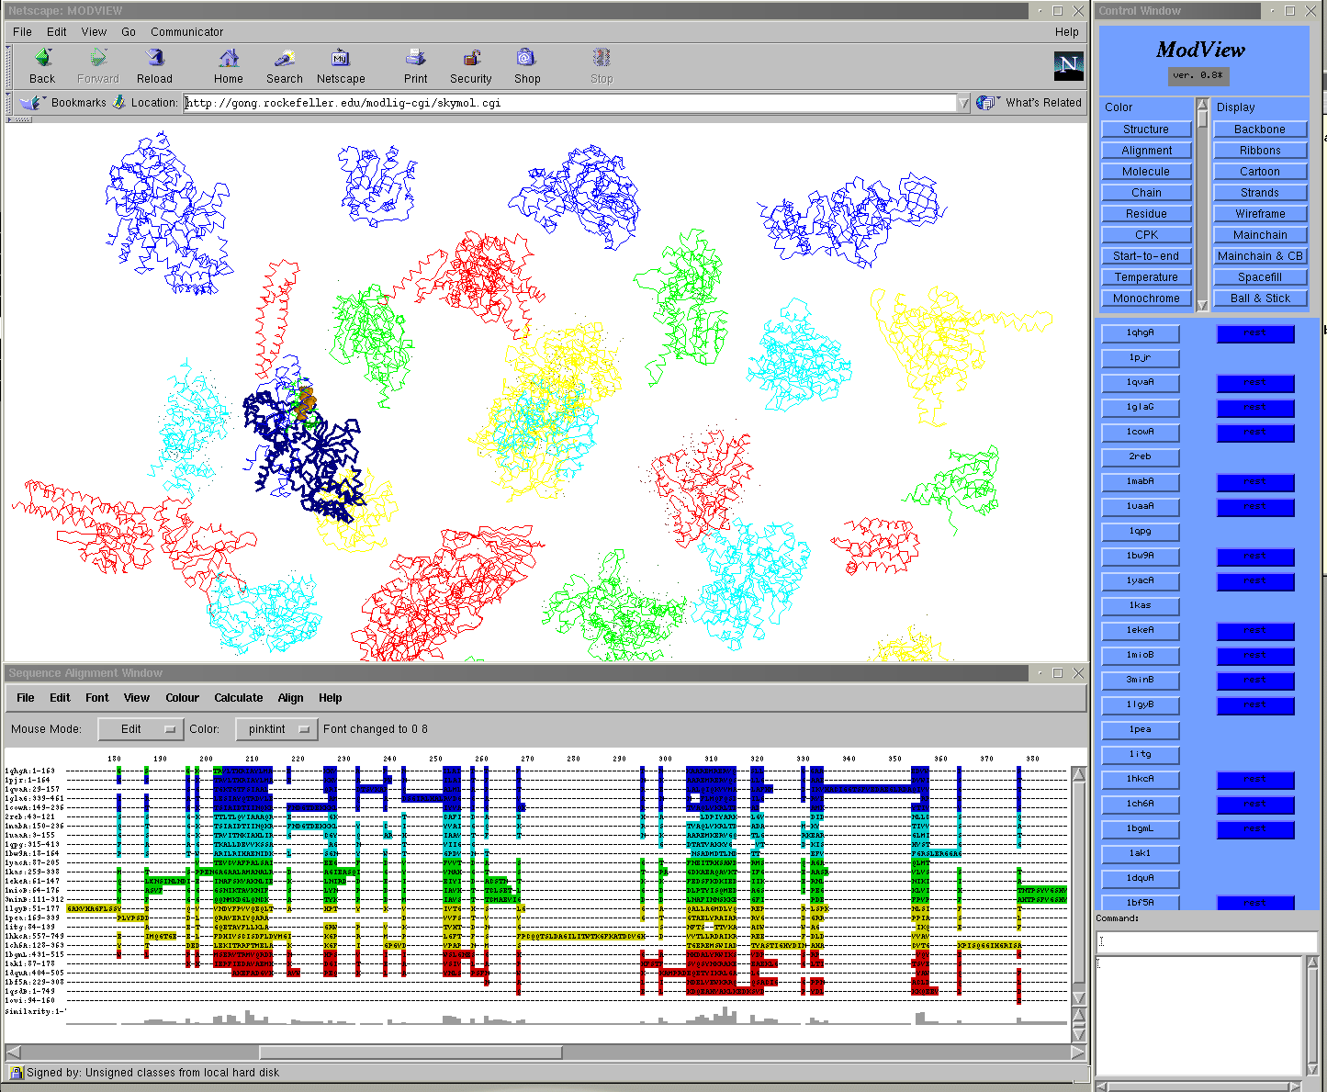Screen dimensions: 1327x1092
Task: Open the Bookmarks icon in location bar
Action: pos(31,103)
